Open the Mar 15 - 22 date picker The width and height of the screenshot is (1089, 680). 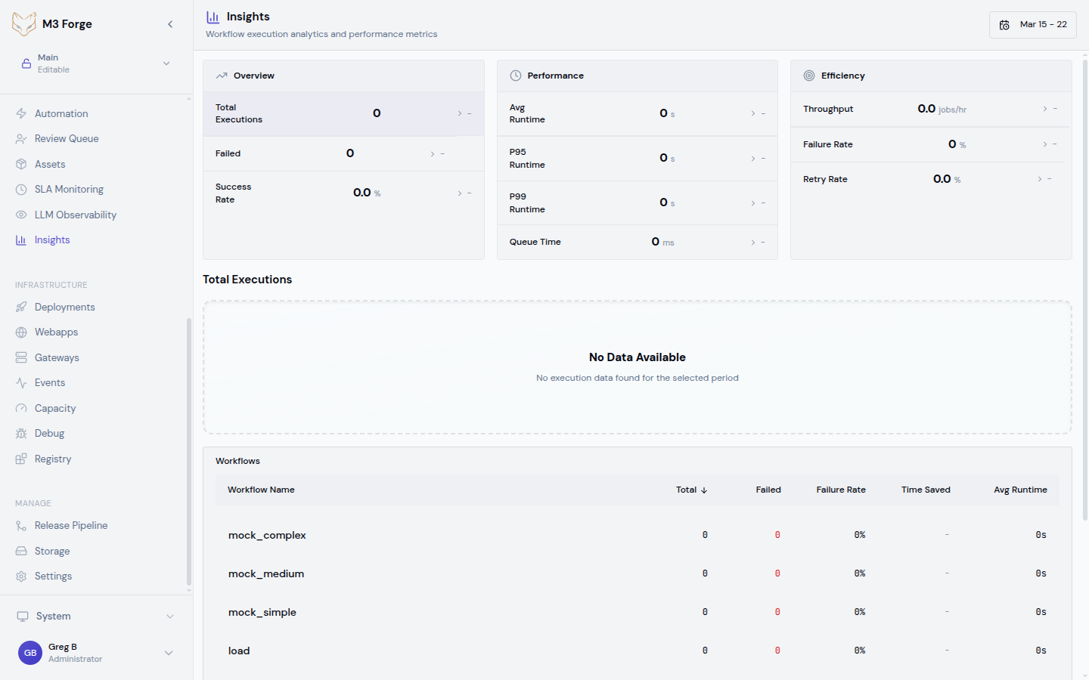tap(1032, 25)
